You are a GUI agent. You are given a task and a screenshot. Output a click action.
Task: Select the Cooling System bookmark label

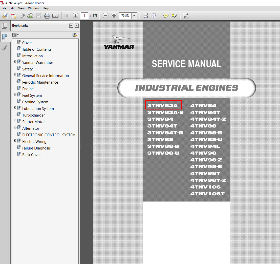click(x=35, y=102)
